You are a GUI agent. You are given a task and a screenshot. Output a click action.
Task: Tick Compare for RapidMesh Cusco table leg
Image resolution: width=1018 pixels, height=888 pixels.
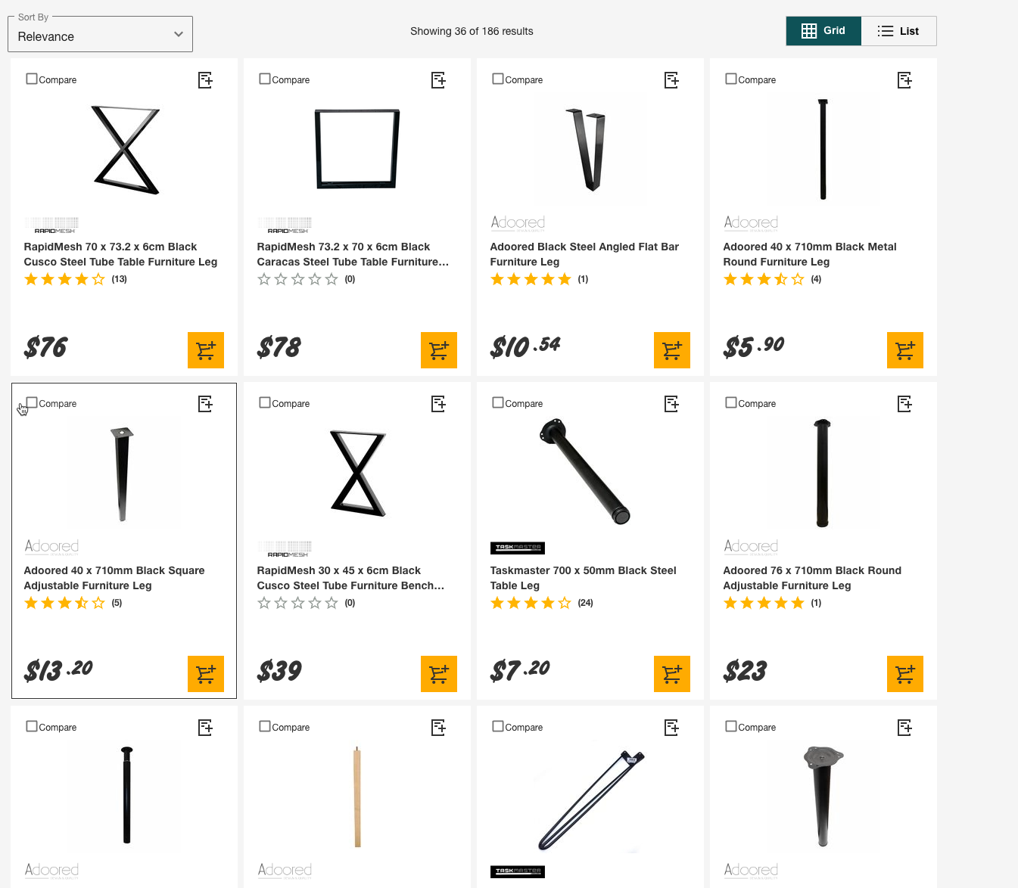pos(32,79)
